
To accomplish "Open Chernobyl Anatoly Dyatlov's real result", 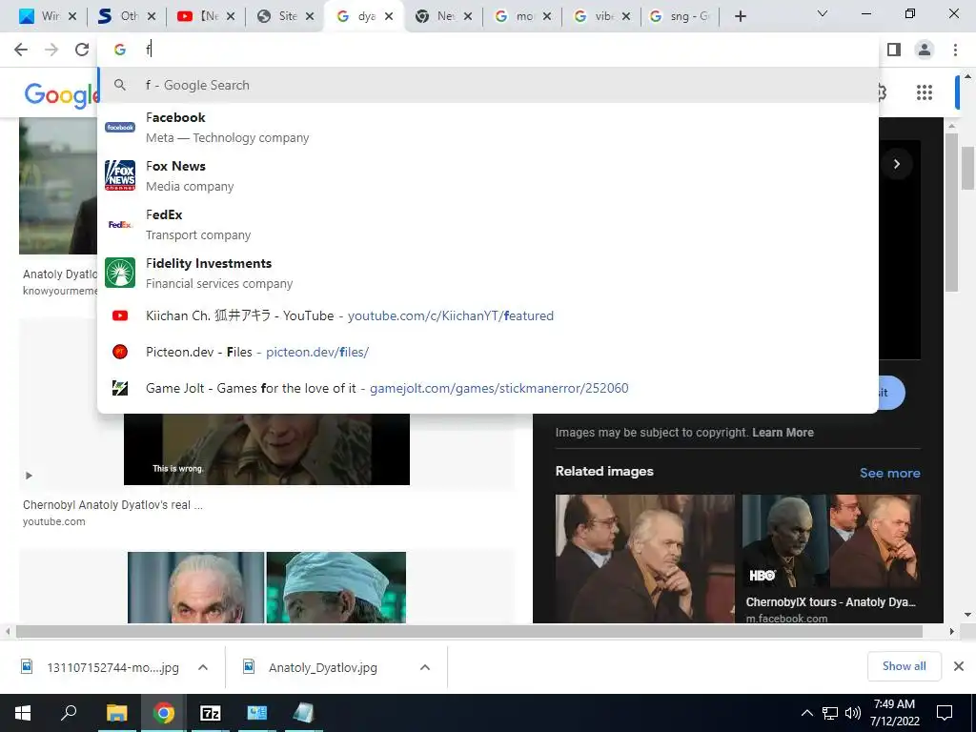I will [112, 505].
